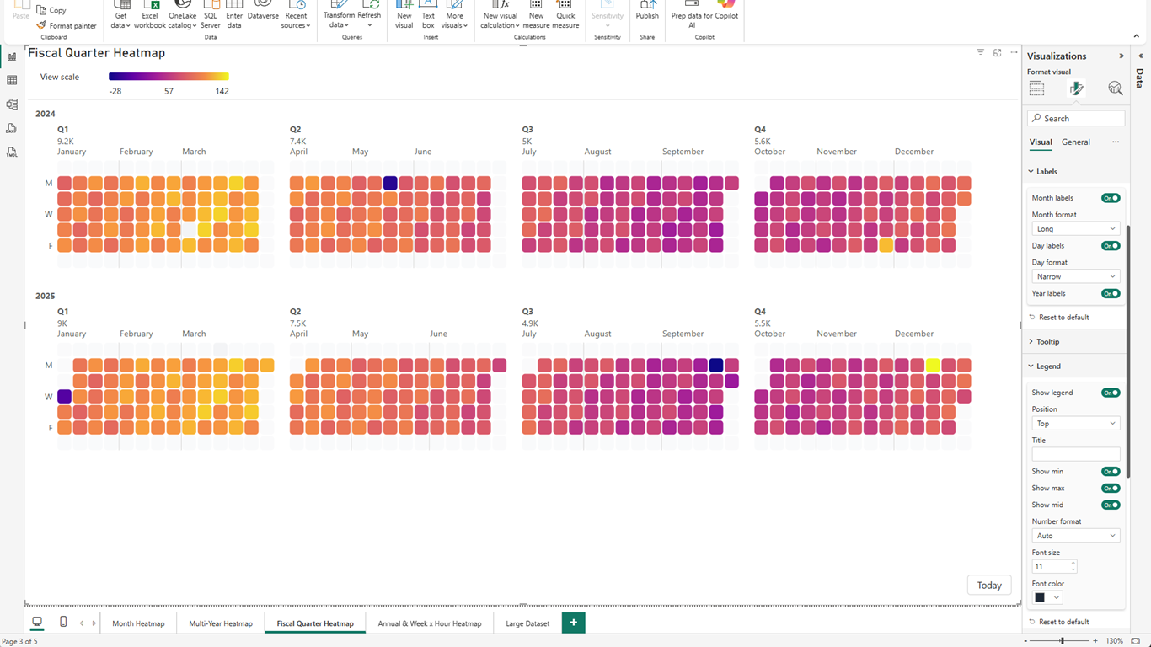Collapse the Visualizations pane
Image resolution: width=1151 pixels, height=647 pixels.
click(x=1121, y=56)
